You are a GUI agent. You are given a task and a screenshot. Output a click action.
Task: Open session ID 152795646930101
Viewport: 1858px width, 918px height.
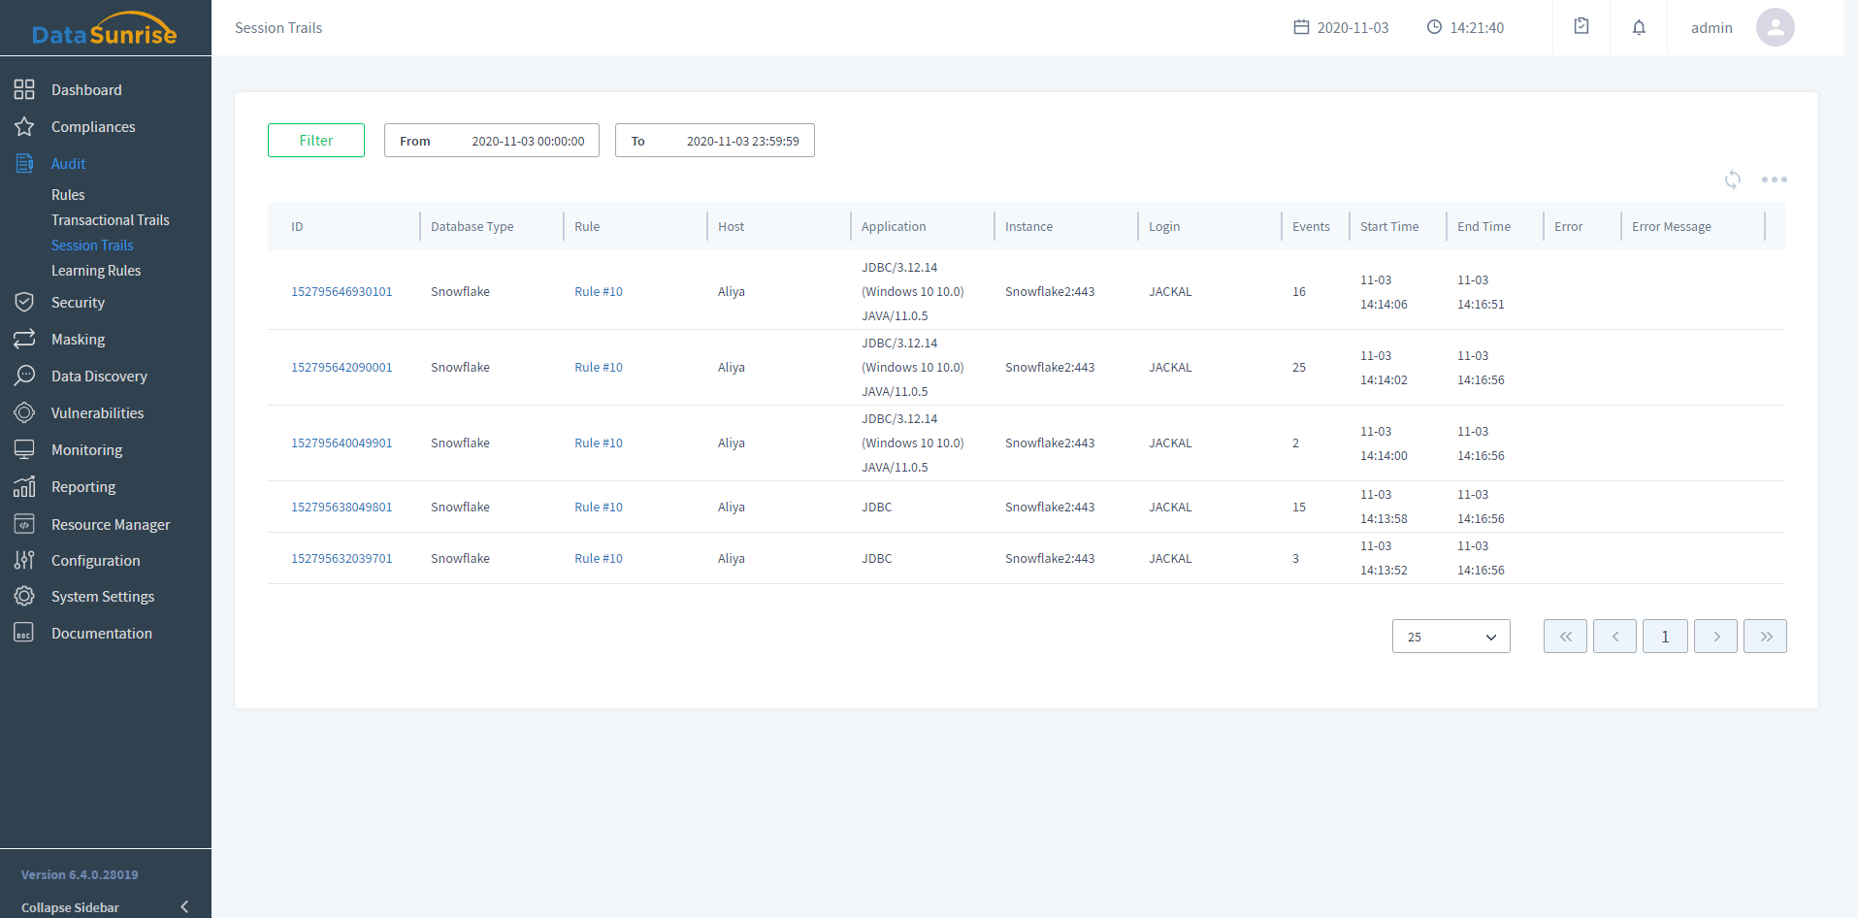coord(342,292)
